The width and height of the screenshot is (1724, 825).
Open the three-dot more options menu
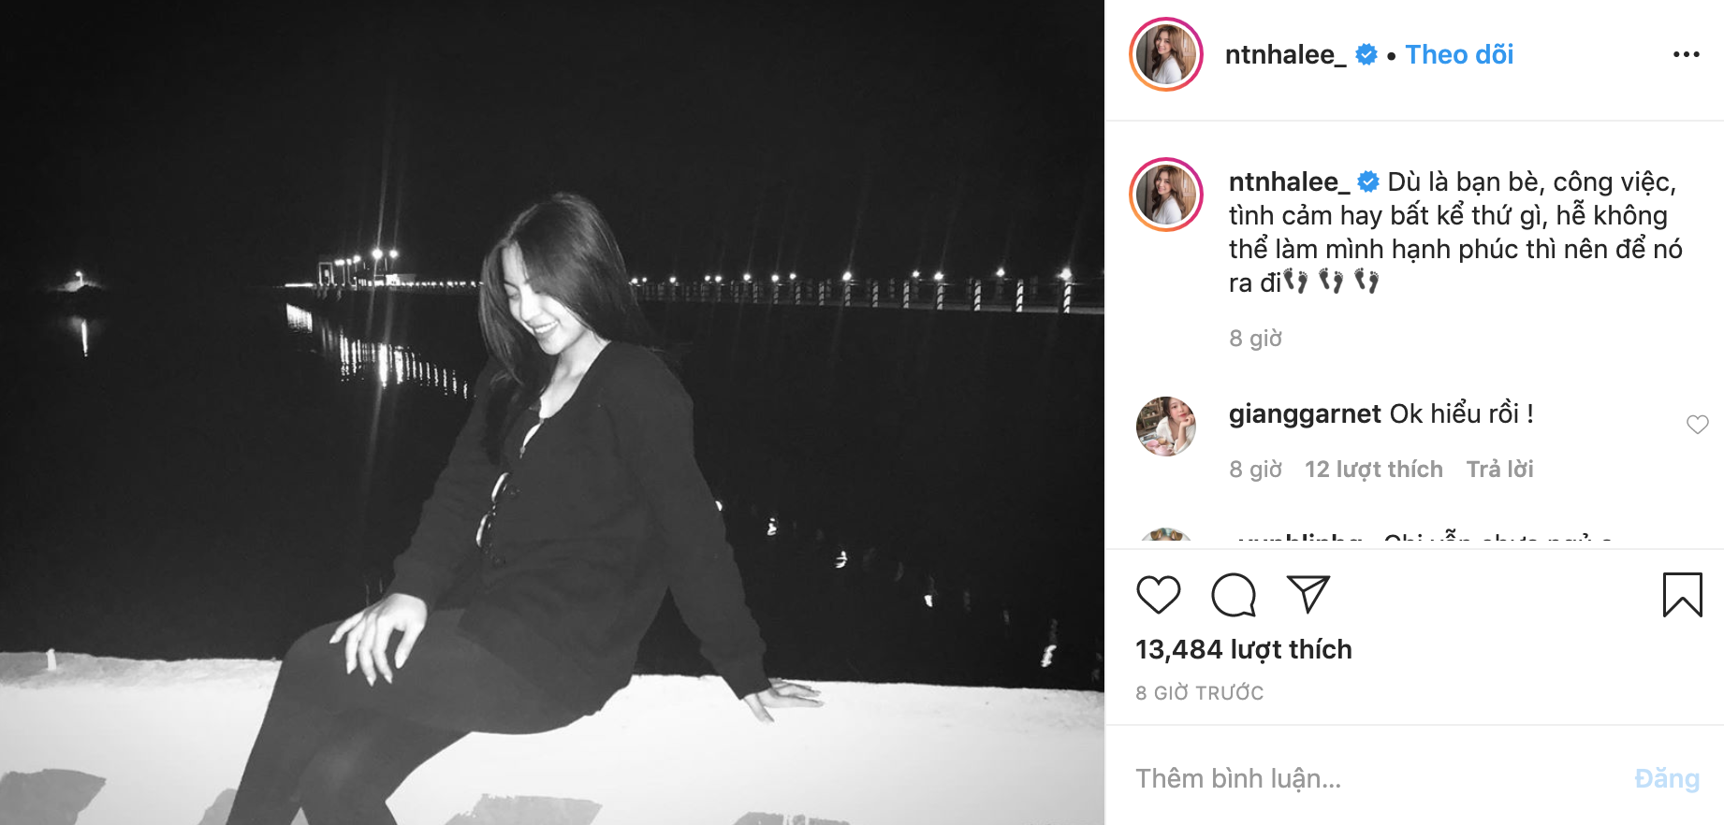click(1686, 55)
